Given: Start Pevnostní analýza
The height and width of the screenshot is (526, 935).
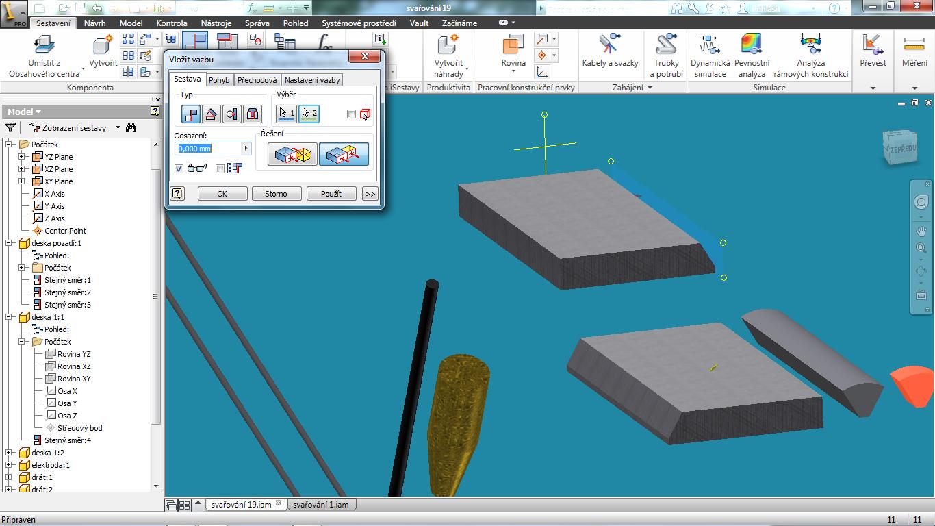Looking at the screenshot, I should [x=752, y=55].
